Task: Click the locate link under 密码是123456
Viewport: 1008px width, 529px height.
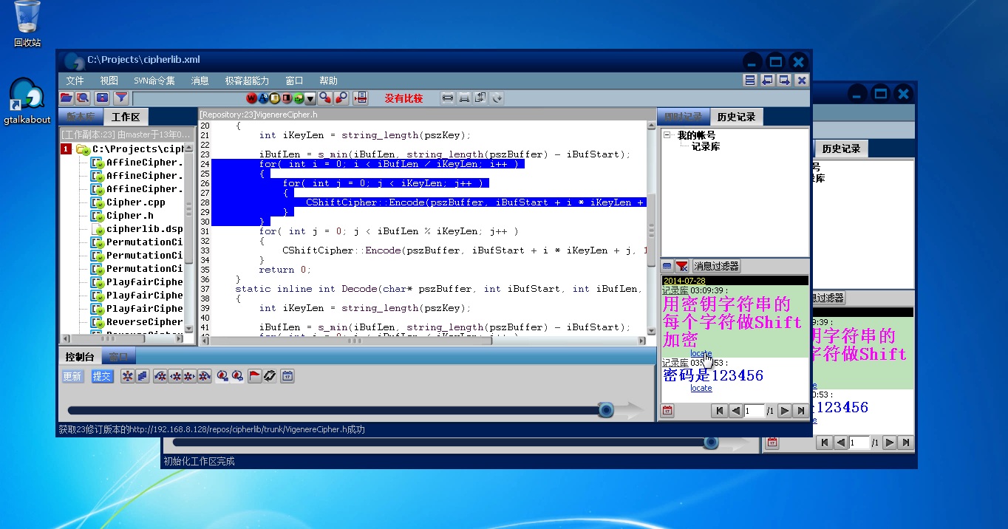Action: point(701,388)
